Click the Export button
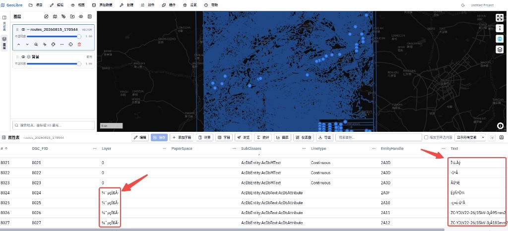This screenshot has width=508, height=231. (324, 137)
